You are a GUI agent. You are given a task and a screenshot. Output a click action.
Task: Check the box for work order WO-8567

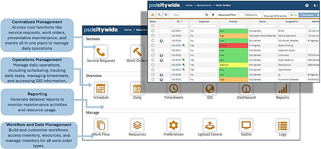coord(153,31)
